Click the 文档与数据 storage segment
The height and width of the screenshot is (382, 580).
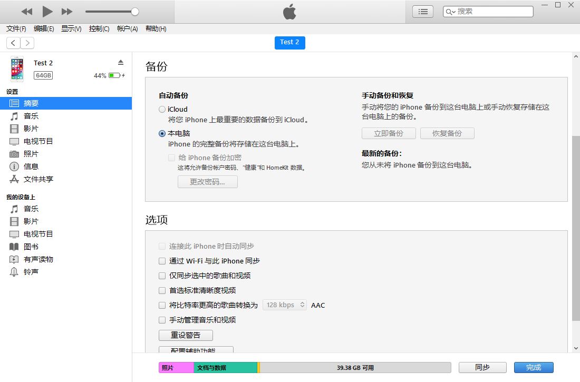(x=225, y=368)
